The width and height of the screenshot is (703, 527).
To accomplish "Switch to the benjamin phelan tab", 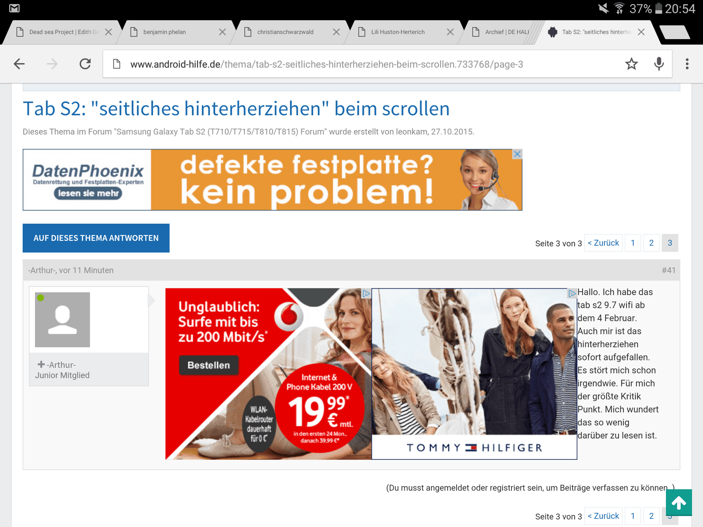I will (x=165, y=32).
